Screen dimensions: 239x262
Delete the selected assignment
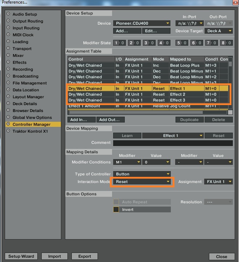219,120
